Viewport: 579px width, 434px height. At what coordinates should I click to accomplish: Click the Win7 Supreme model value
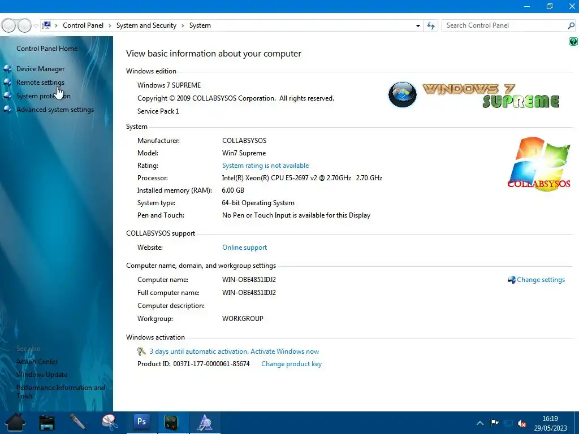point(244,153)
